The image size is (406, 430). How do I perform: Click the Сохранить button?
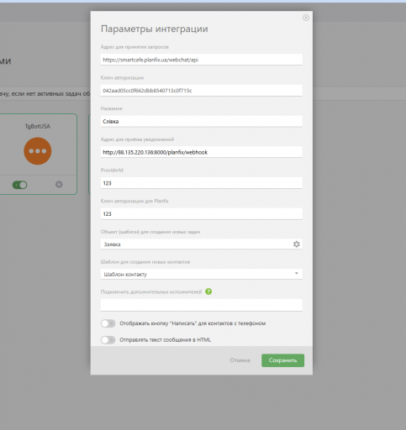(x=282, y=360)
